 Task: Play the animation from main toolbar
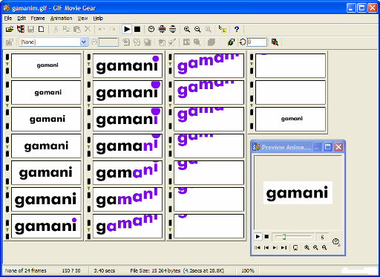pos(127,29)
